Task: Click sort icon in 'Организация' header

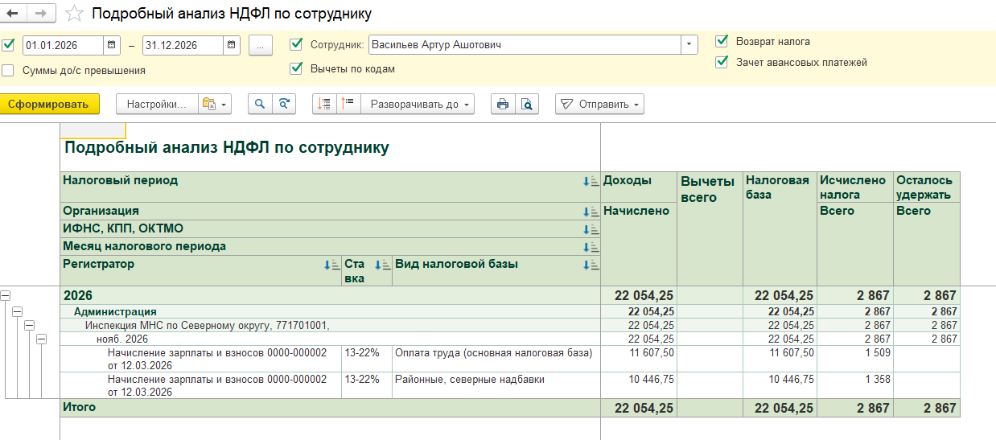Action: coord(591,212)
